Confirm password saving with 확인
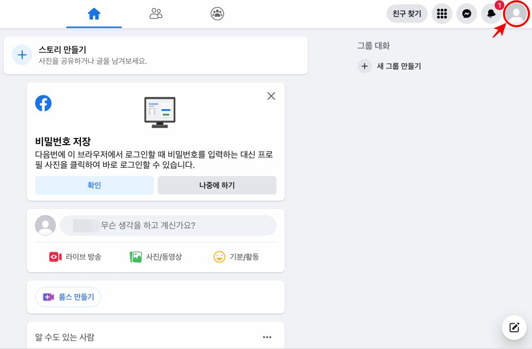Image resolution: width=532 pixels, height=349 pixels. (94, 185)
